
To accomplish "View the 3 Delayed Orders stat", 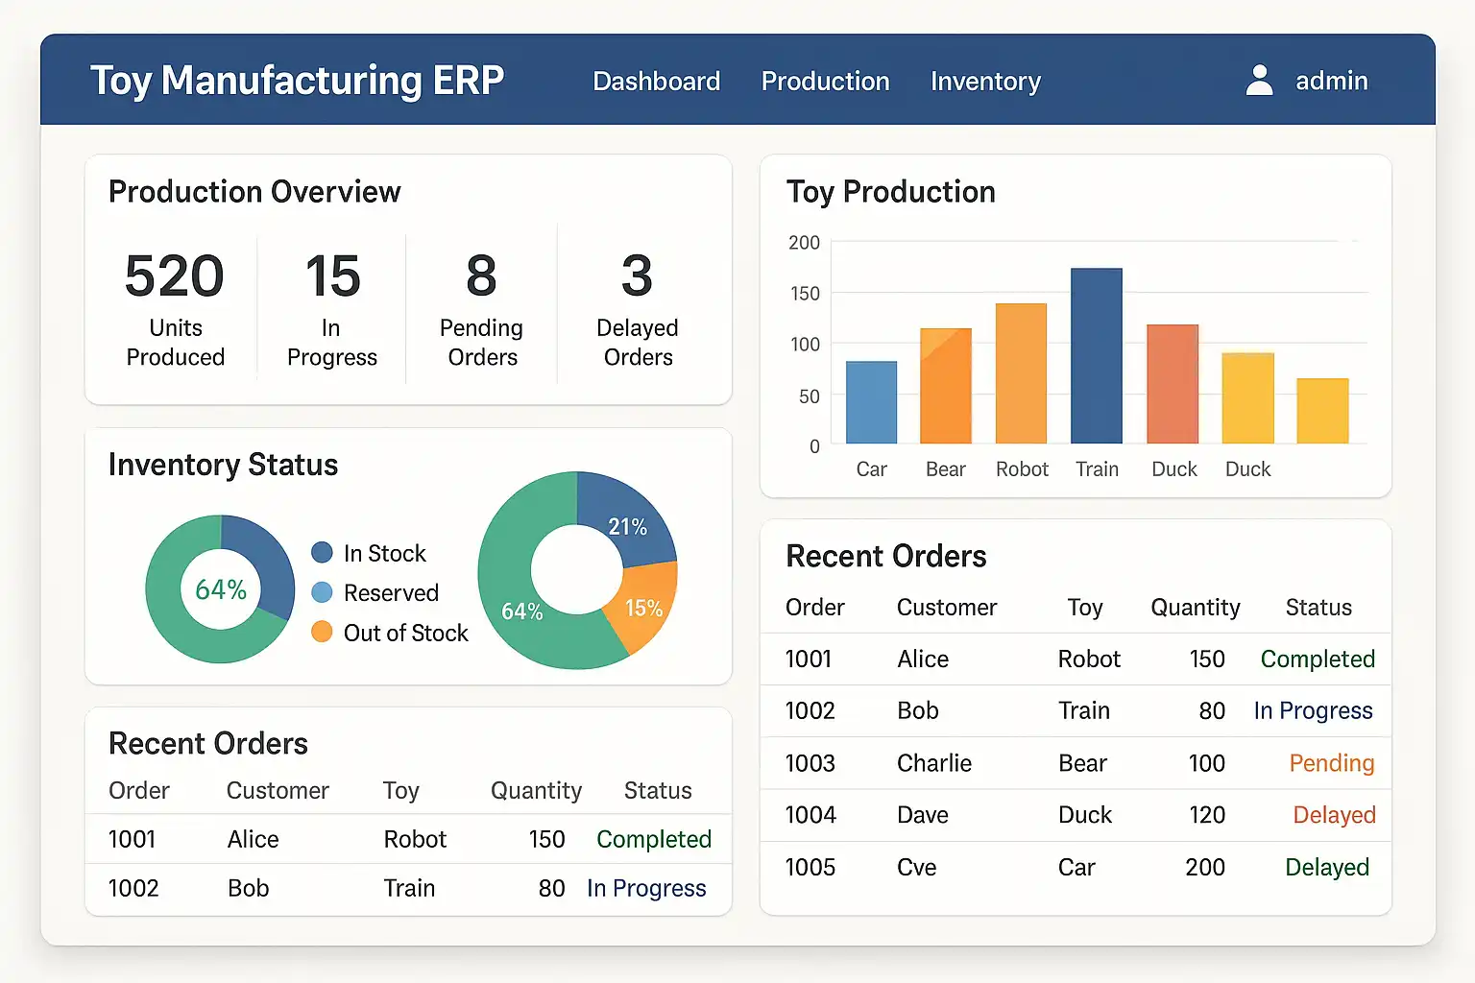I will coord(638,308).
